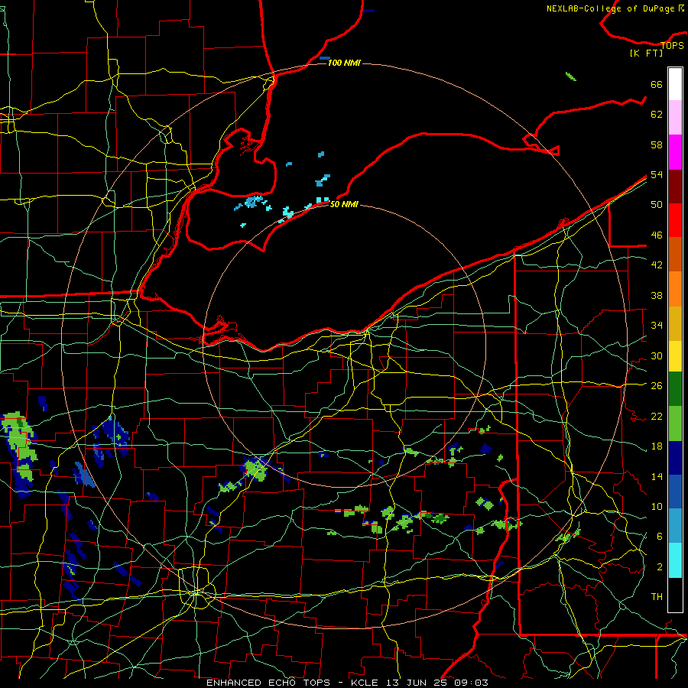Click the light pink swatch between 62 and 58
This screenshot has width=688, height=688.
(x=675, y=117)
